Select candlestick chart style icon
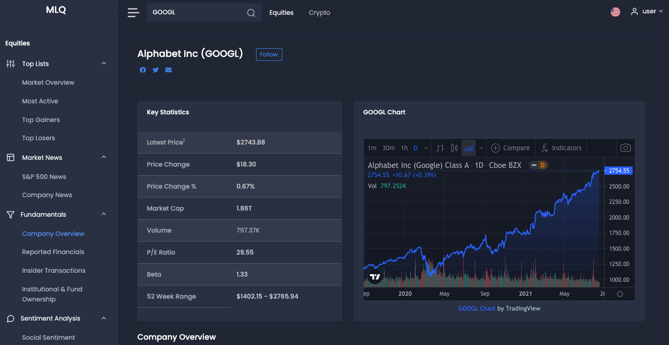This screenshot has height=345, width=669. (x=455, y=148)
